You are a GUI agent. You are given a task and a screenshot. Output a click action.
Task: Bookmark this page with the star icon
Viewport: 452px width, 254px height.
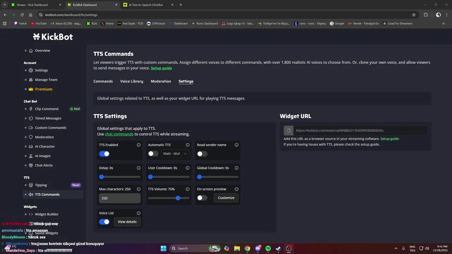coord(414,15)
